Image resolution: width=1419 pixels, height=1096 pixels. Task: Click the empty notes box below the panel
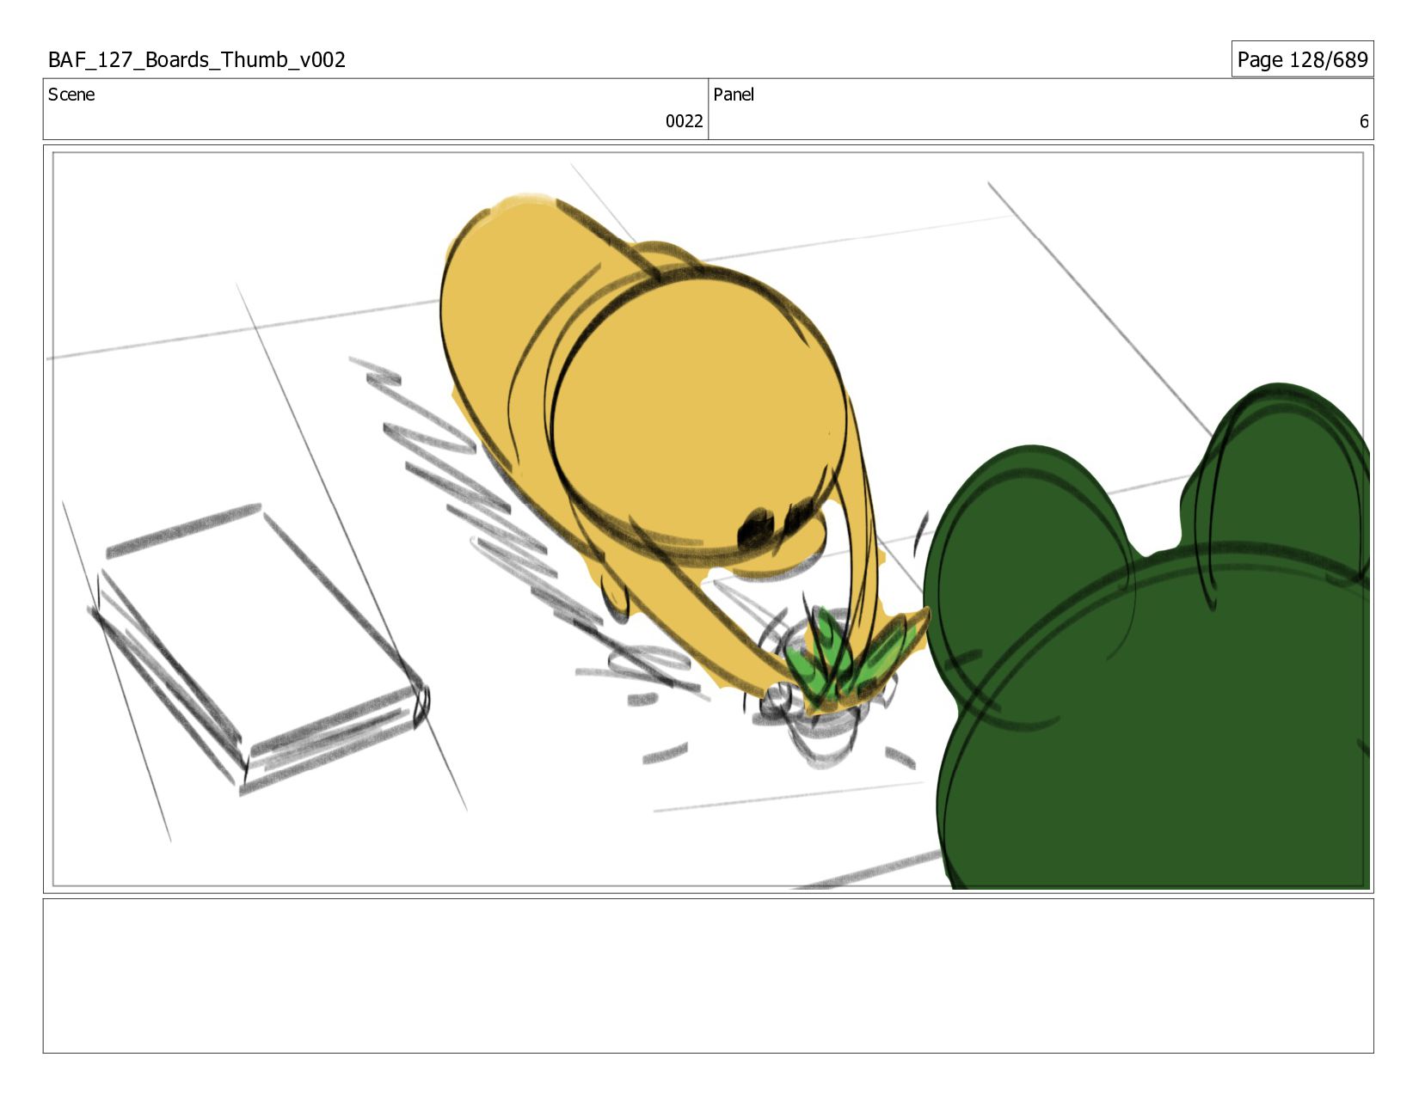click(x=708, y=976)
